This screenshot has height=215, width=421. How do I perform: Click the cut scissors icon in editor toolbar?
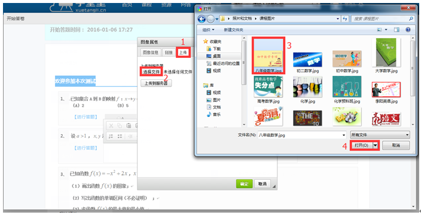click(111, 126)
